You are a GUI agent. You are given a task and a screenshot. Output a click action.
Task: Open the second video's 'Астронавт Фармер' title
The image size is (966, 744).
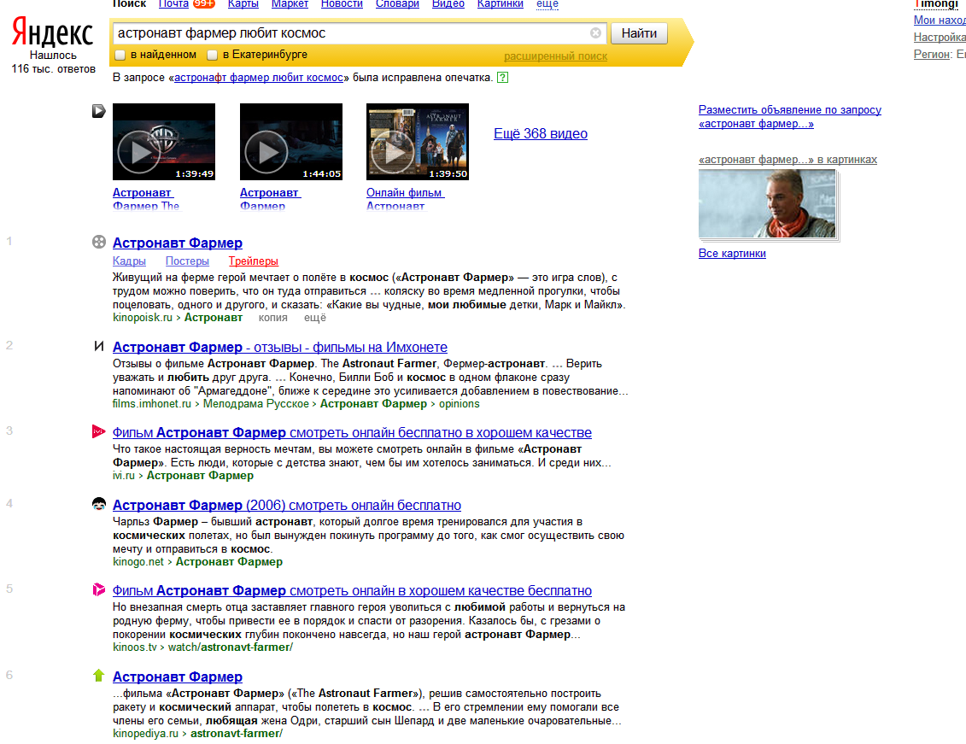(x=270, y=199)
